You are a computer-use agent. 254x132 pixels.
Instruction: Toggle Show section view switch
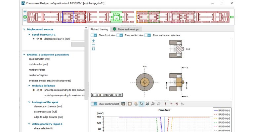tap(119, 35)
